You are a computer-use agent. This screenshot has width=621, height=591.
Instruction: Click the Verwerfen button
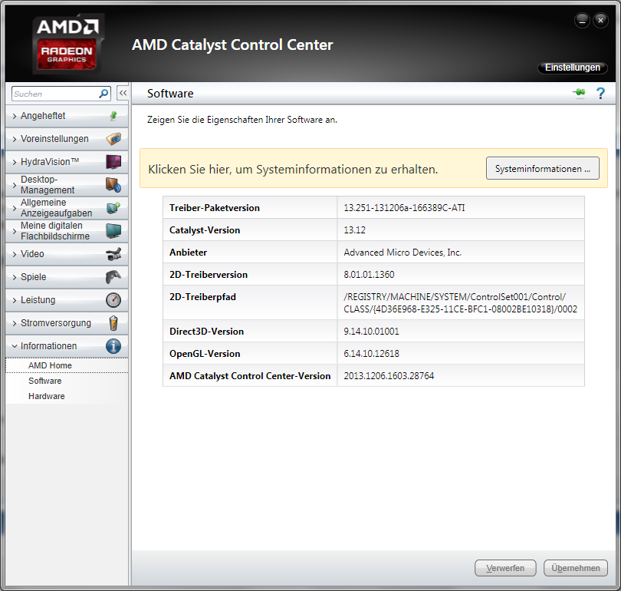click(505, 568)
